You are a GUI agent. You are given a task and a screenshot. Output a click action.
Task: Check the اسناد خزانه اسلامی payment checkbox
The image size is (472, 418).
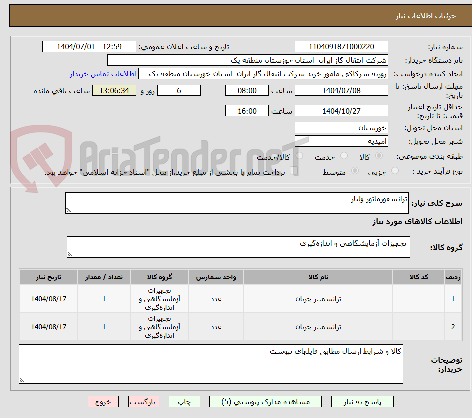pyautogui.click(x=294, y=170)
